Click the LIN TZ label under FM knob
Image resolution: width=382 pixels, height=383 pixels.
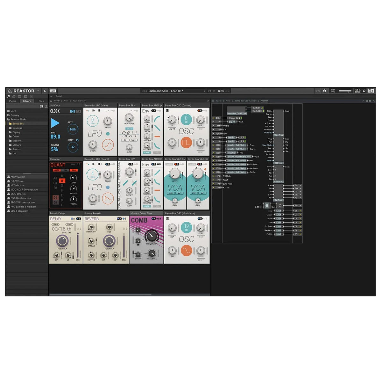coord(172,129)
